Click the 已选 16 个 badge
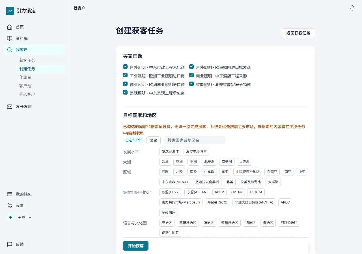 coord(133,140)
